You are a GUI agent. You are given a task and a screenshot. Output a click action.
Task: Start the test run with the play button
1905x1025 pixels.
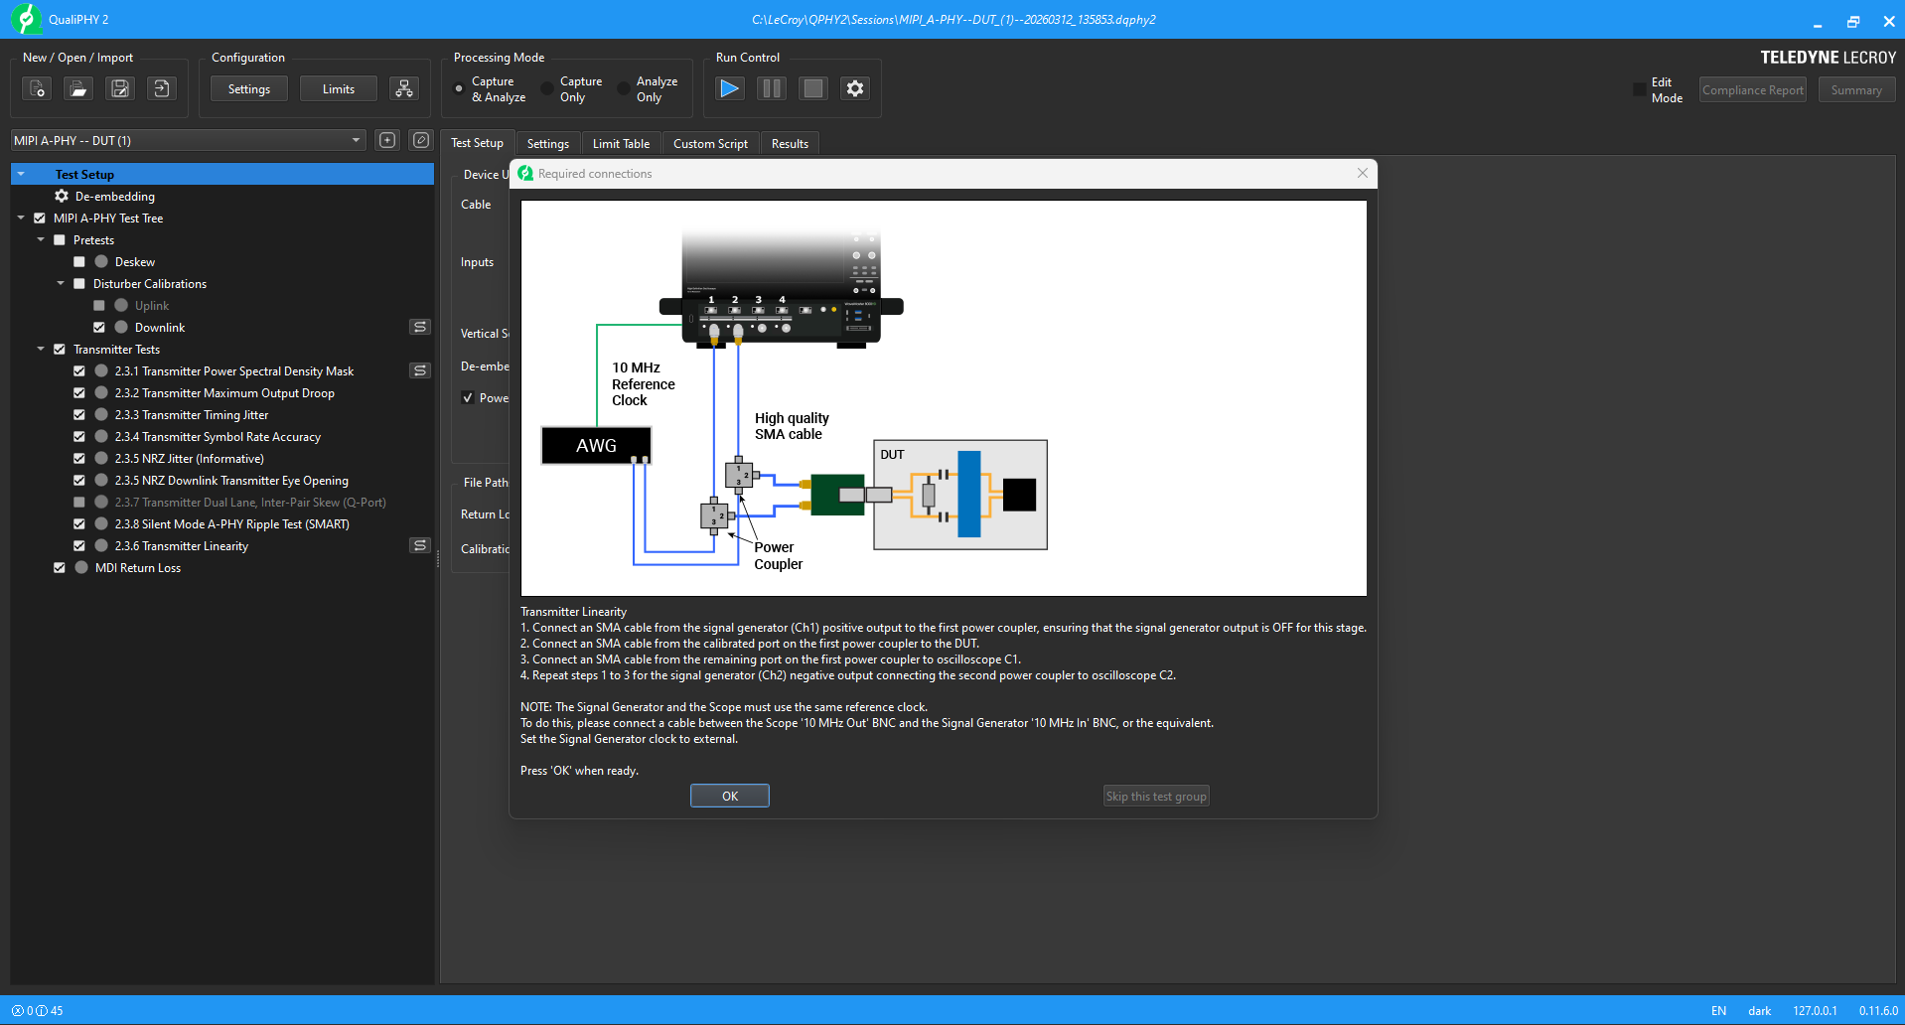pos(729,89)
